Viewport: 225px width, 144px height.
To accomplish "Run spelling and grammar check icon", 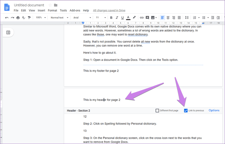I will coord(23,18).
